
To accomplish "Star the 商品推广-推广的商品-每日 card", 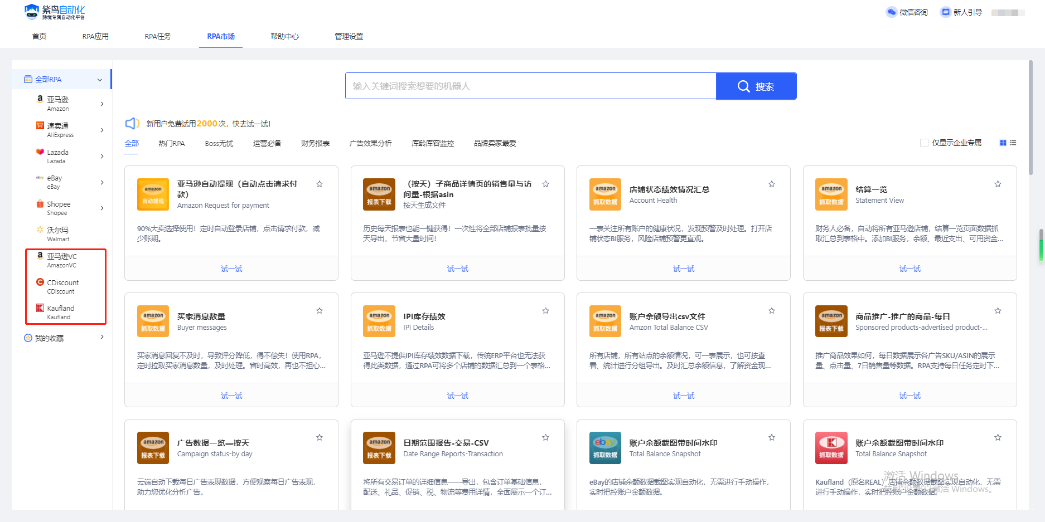I will tap(998, 311).
